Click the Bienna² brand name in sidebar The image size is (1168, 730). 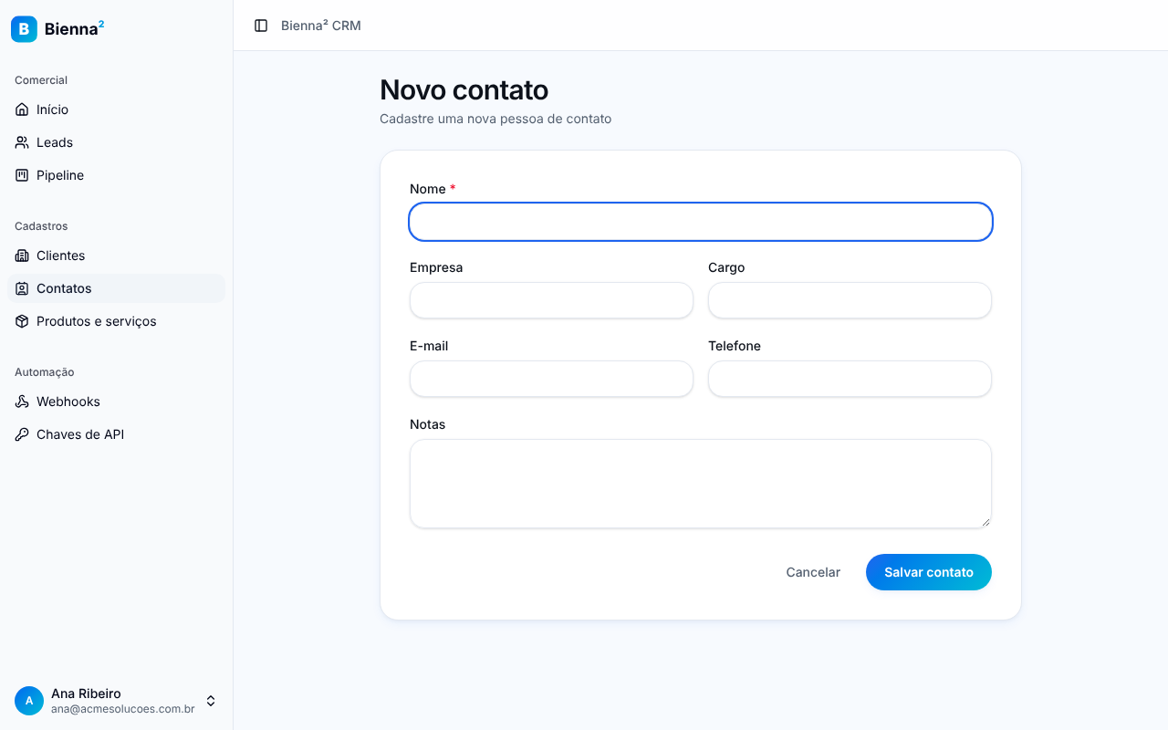click(74, 29)
